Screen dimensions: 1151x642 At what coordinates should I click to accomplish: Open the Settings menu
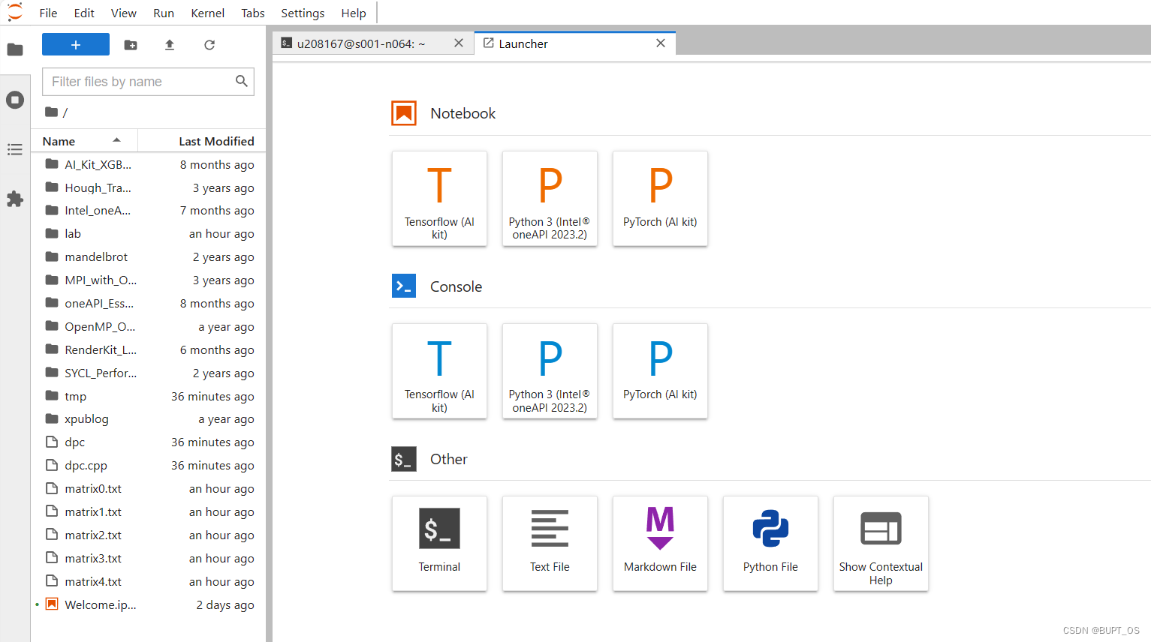(x=303, y=13)
